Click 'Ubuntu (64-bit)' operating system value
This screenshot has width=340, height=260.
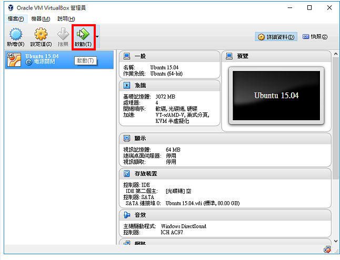(166, 74)
